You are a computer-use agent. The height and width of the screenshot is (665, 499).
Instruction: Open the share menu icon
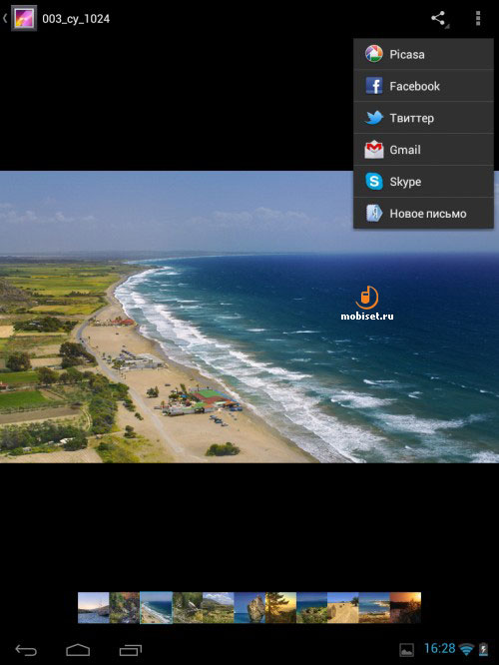[x=439, y=19]
